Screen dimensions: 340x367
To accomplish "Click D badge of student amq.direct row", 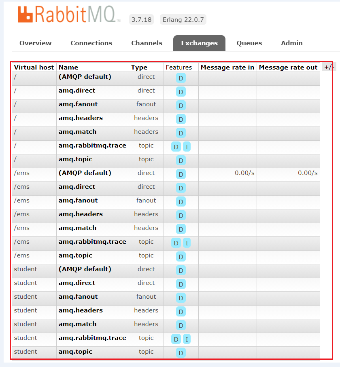I will [x=181, y=284].
